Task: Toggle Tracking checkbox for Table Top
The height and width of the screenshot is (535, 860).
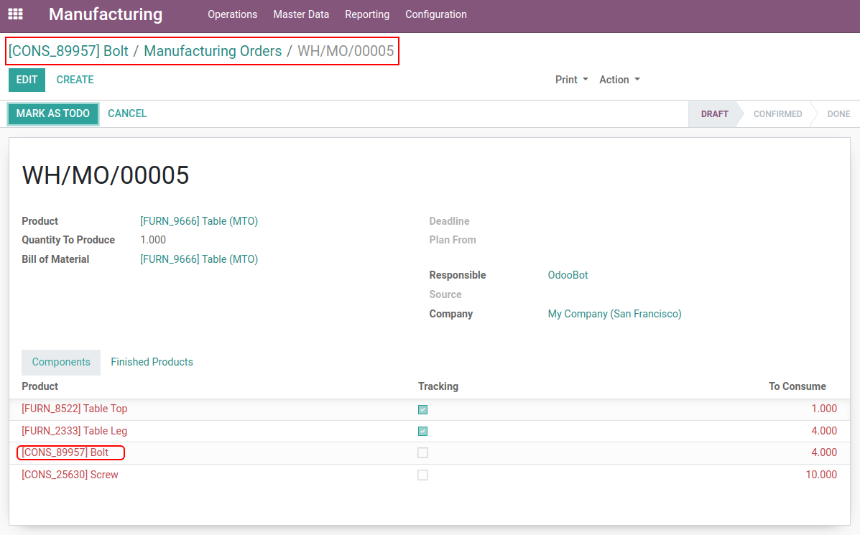Action: click(422, 409)
